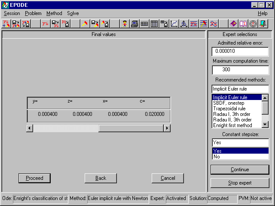Click the Stop expert button
This screenshot has height=206, width=275.
pyautogui.click(x=240, y=183)
